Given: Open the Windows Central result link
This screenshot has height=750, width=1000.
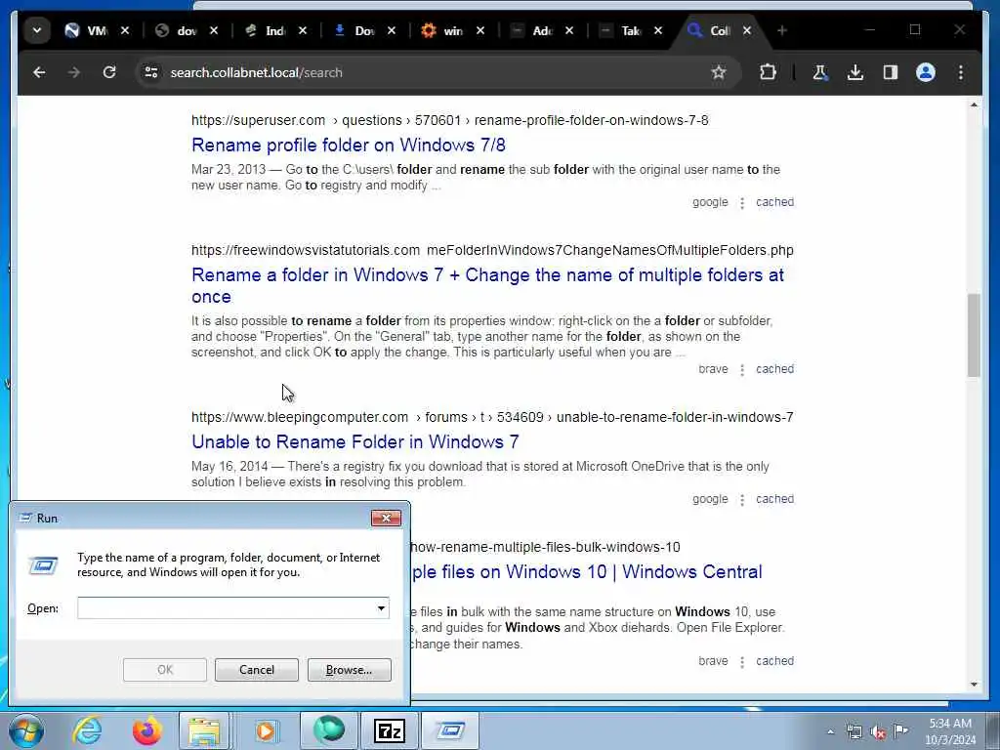Looking at the screenshot, I should [587, 571].
